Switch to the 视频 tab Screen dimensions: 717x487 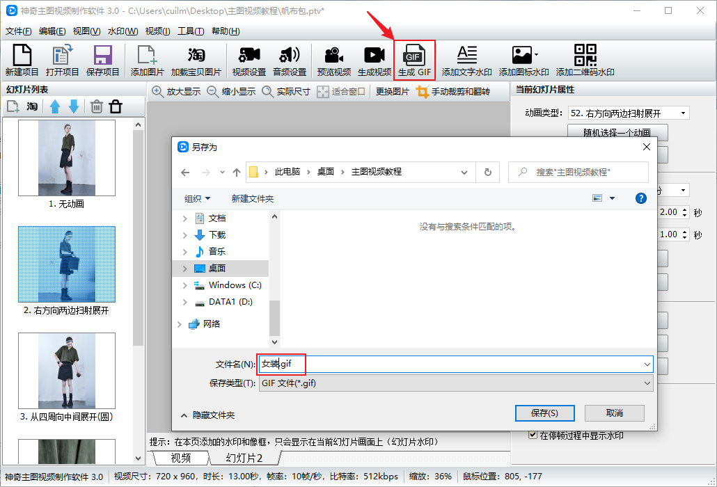[x=180, y=458]
